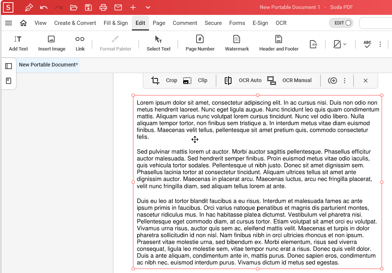The height and width of the screenshot is (273, 392).
Task: Toggle the side panel icon
Action: click(9, 66)
